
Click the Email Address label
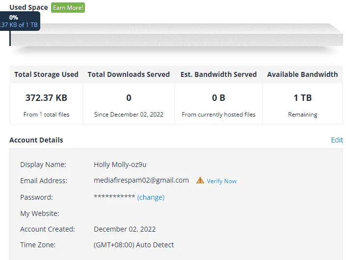(x=44, y=181)
